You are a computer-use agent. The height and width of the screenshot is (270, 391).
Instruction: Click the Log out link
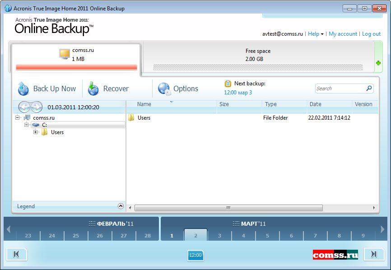tap(371, 34)
